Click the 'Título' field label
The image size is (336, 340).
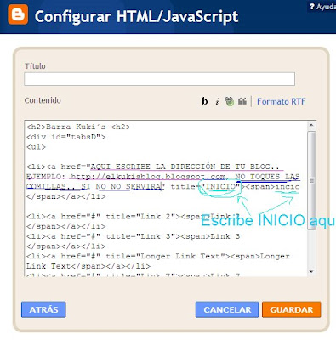point(35,66)
